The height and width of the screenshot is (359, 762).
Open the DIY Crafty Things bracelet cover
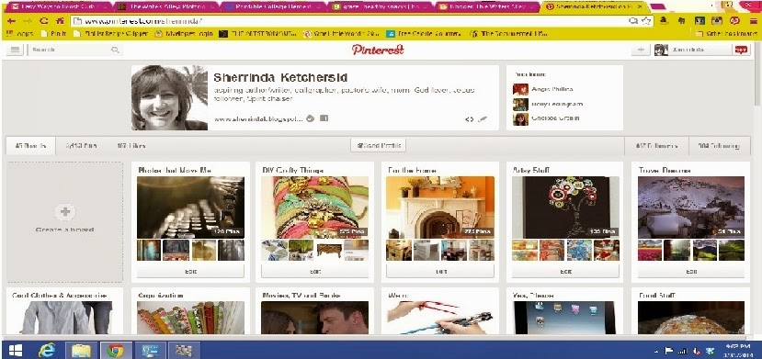[x=315, y=208]
